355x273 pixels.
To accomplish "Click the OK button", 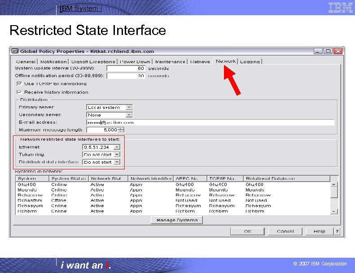I will pyautogui.click(x=247, y=231).
